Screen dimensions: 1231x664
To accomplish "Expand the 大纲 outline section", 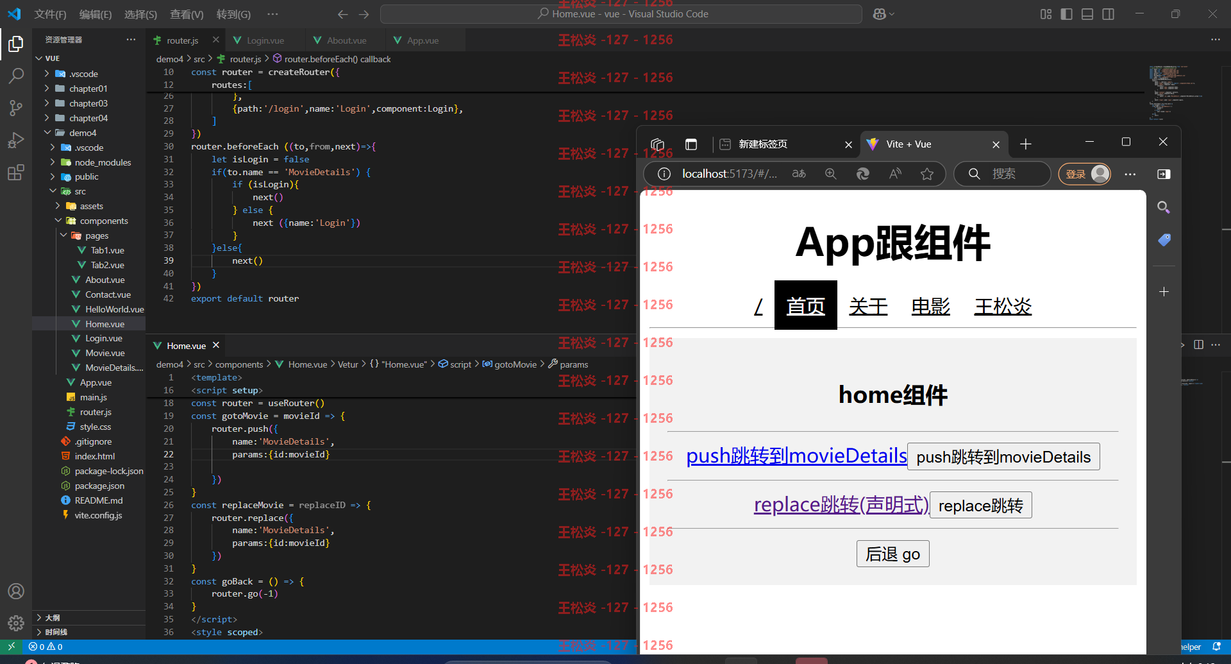I will (88, 617).
